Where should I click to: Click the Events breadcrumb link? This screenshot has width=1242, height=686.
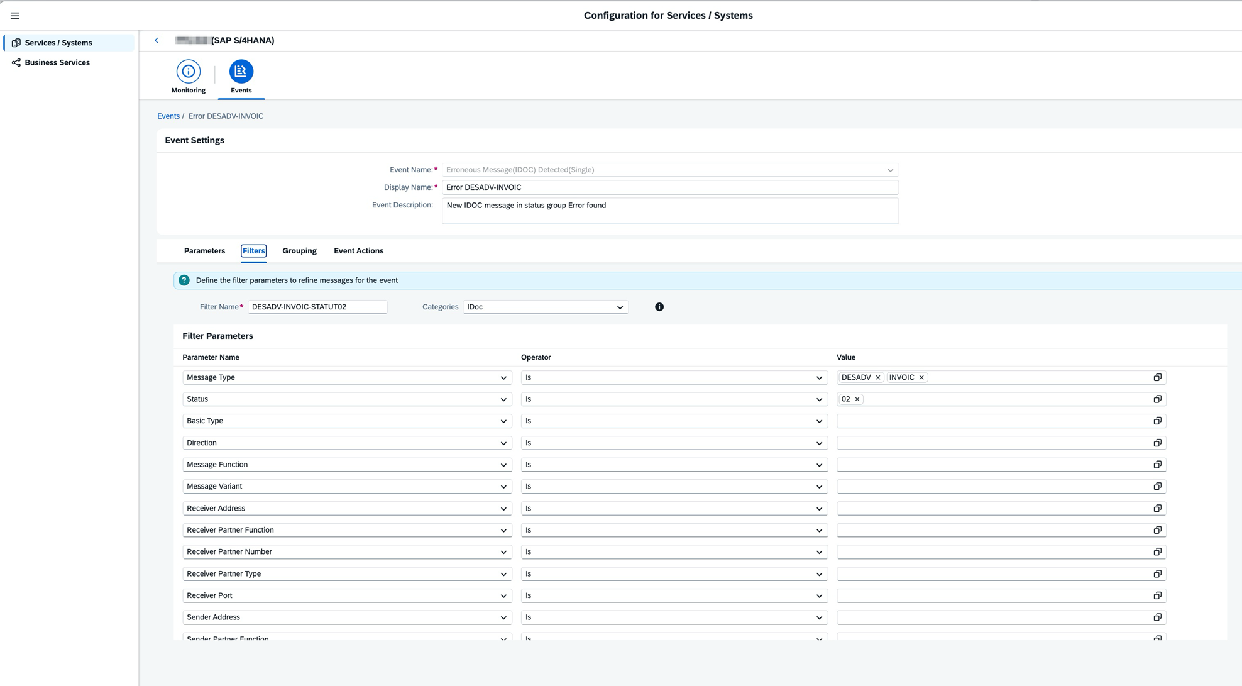(168, 116)
